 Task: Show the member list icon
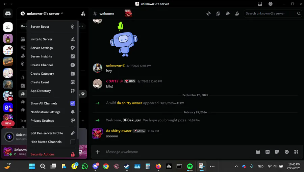click(x=237, y=14)
